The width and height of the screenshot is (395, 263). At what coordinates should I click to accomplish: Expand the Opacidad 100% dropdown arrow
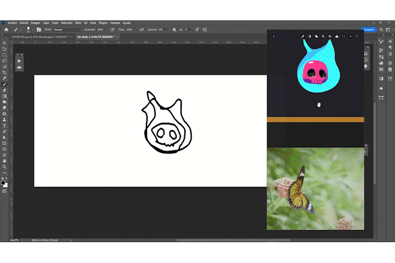click(x=106, y=30)
